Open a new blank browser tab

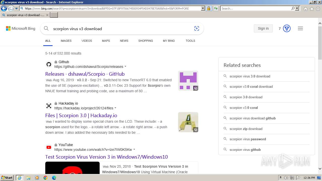pos(54,15)
